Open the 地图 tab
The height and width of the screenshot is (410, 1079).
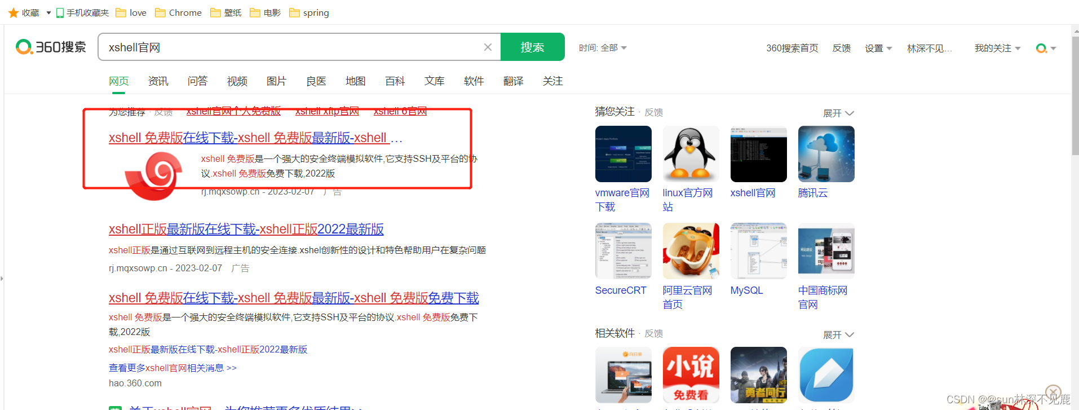pos(356,81)
